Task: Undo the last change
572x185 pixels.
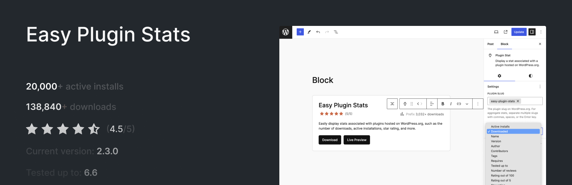Action: click(x=318, y=32)
